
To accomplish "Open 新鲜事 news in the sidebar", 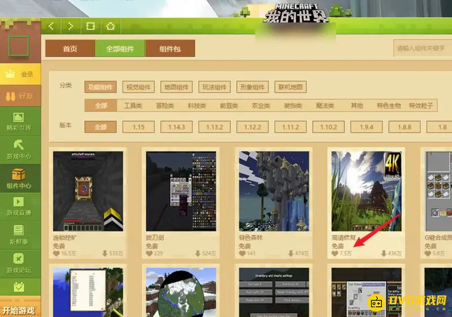I will click(x=20, y=233).
